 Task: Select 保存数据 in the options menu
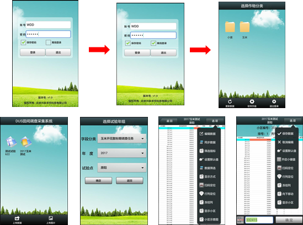coord(285,133)
